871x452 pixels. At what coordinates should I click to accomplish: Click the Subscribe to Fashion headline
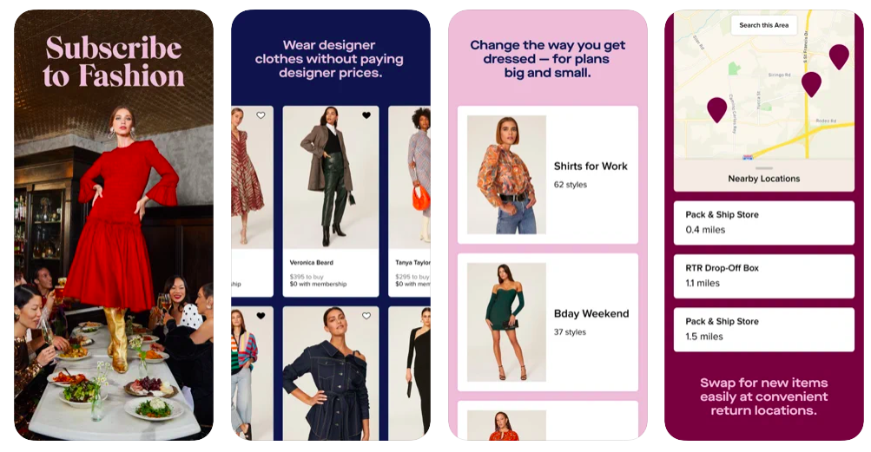tap(113, 62)
